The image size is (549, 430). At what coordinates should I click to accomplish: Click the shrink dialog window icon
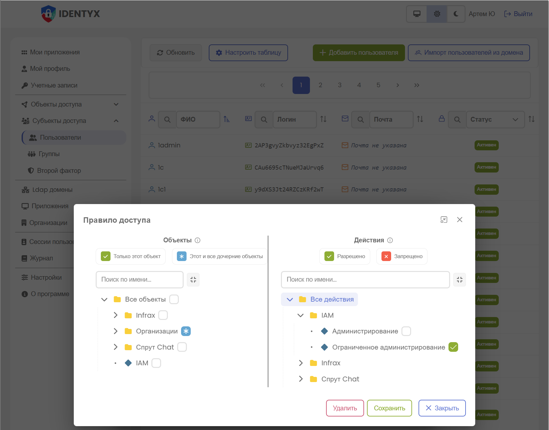444,220
